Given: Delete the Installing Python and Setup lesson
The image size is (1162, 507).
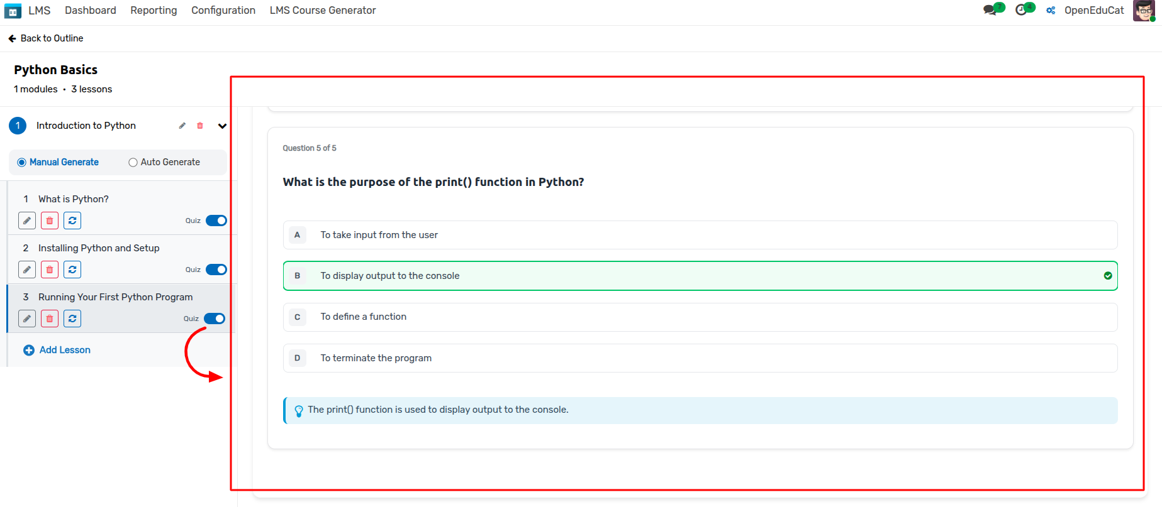Looking at the screenshot, I should pyautogui.click(x=50, y=270).
